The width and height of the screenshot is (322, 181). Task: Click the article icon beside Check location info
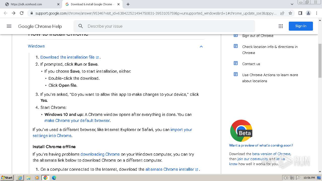click(236, 46)
